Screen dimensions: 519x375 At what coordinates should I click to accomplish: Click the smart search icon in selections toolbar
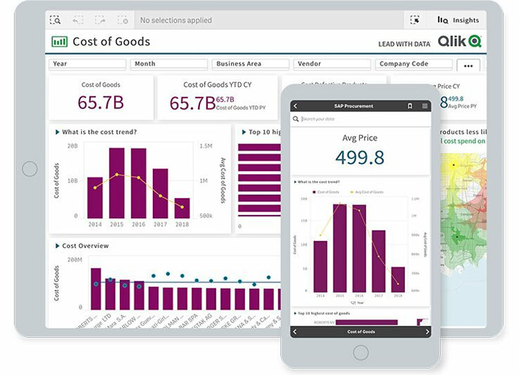(x=55, y=21)
